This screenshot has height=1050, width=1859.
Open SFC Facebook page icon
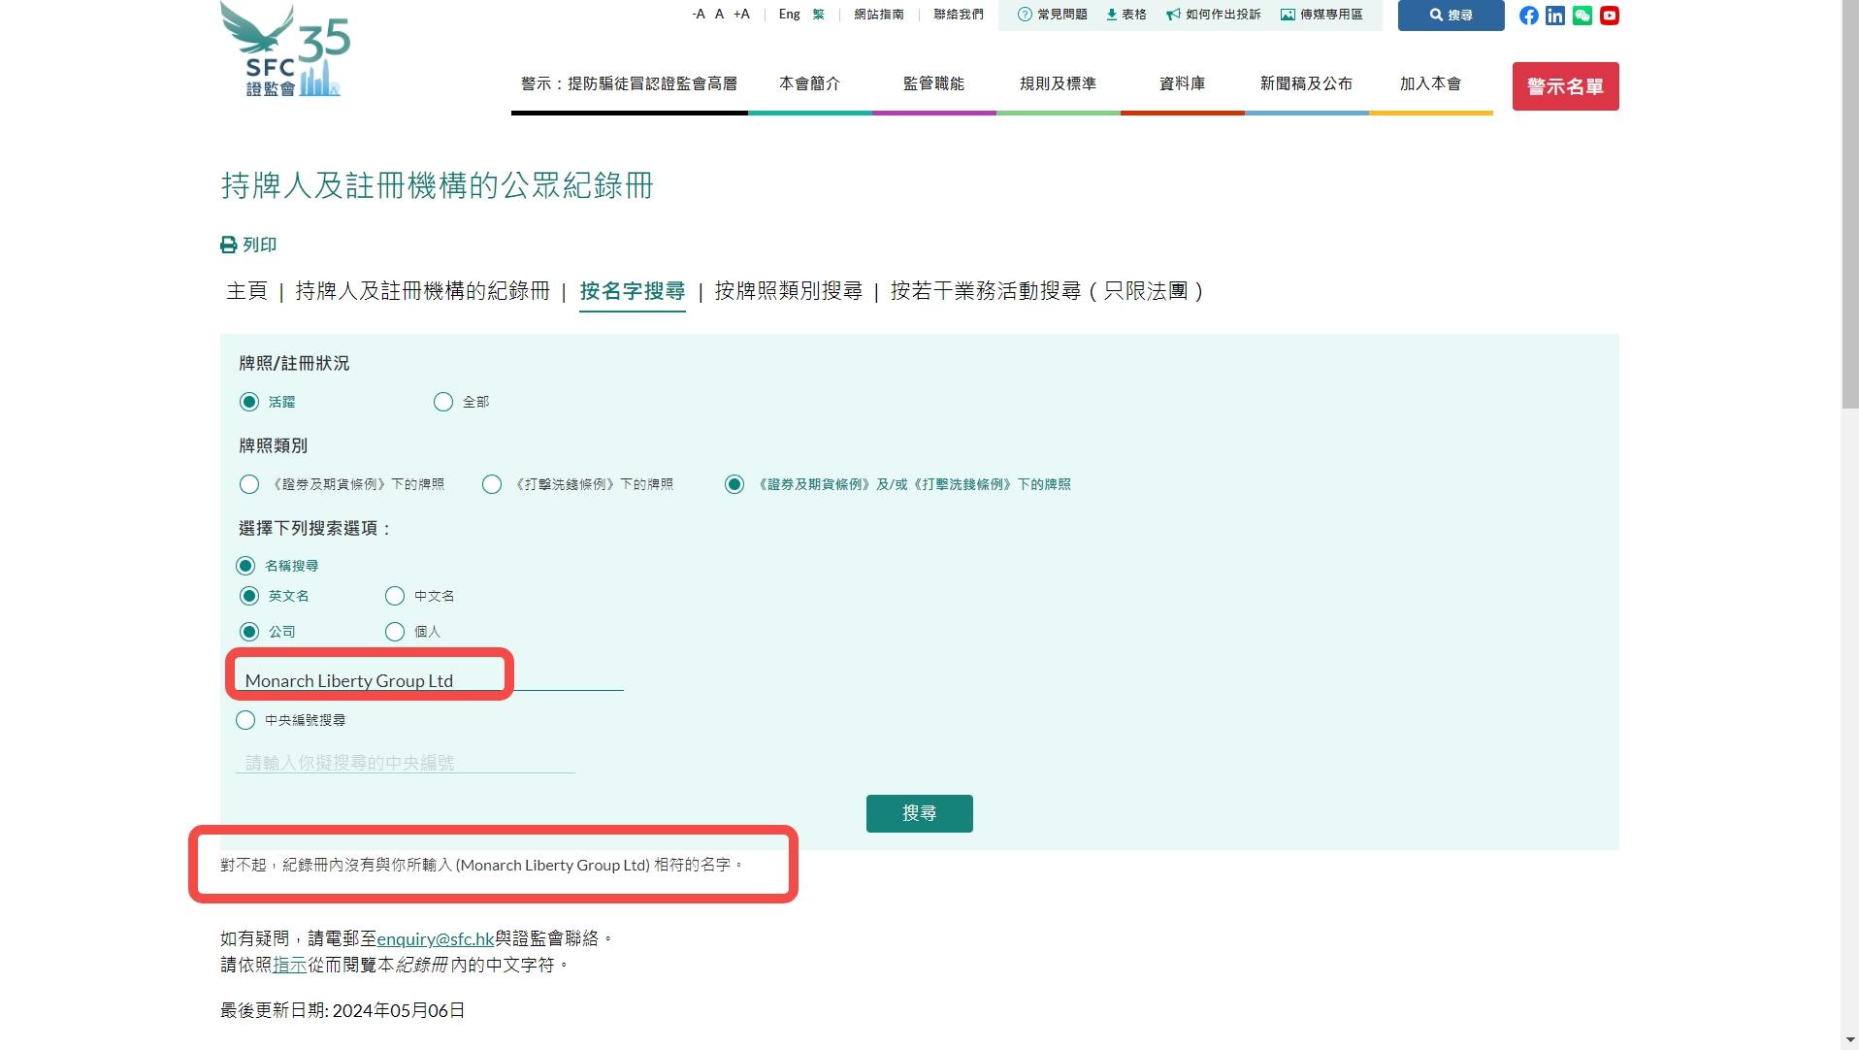pos(1528,16)
